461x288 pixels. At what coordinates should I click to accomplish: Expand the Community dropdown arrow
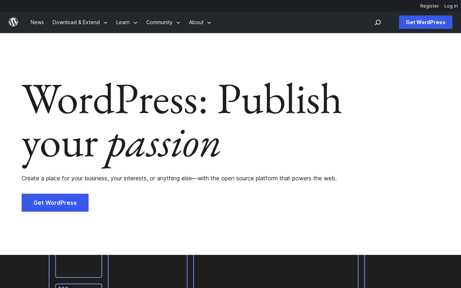pyautogui.click(x=178, y=22)
